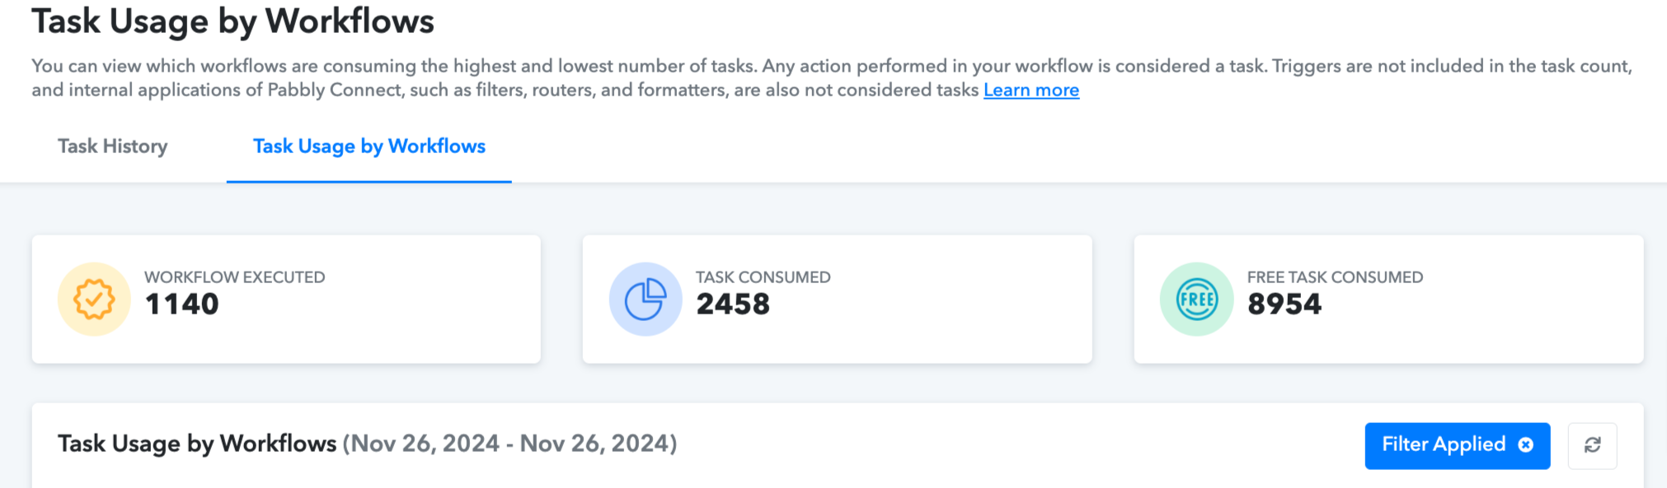
Task: Click the 2458 task consumed number
Action: click(733, 304)
